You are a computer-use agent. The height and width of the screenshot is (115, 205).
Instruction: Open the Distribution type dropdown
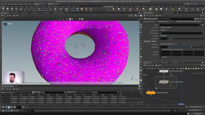[169, 44]
